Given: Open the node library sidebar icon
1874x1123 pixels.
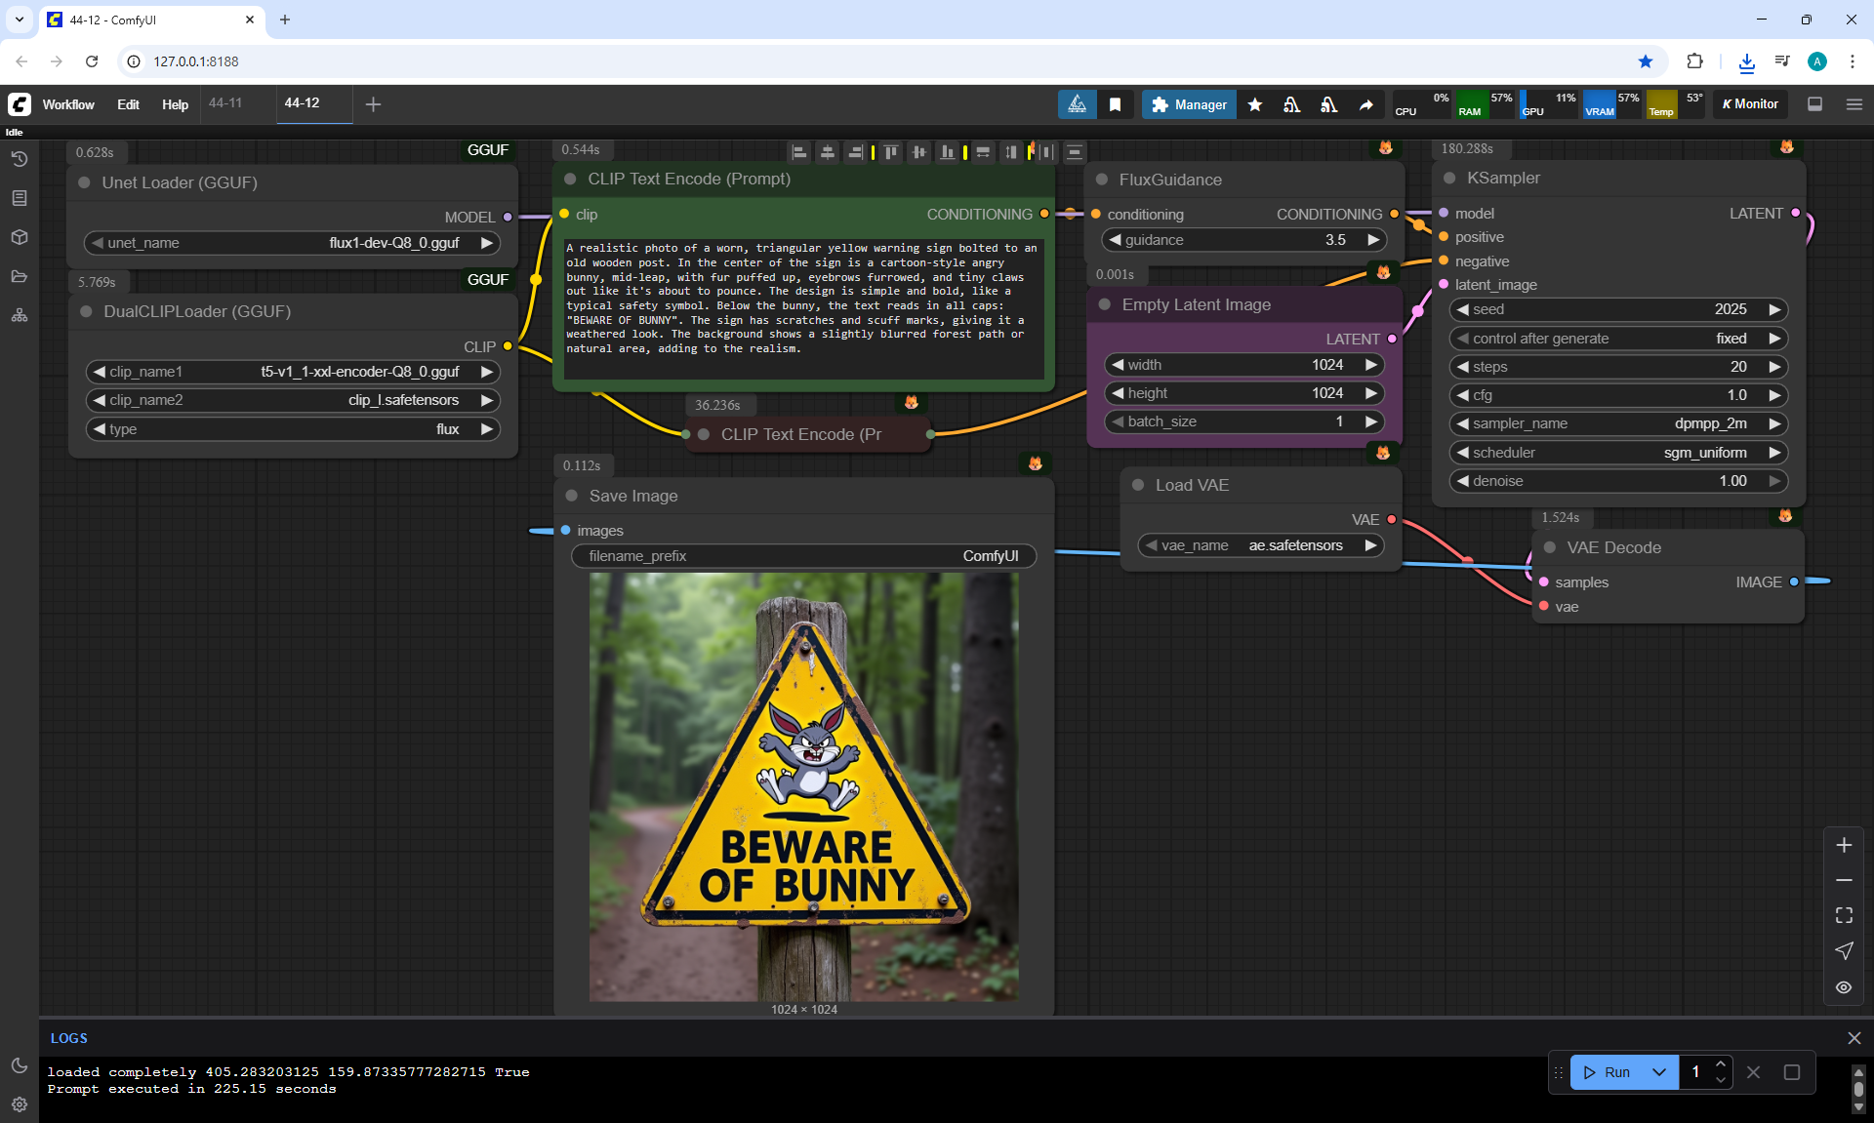Looking at the screenshot, I should point(19,198).
